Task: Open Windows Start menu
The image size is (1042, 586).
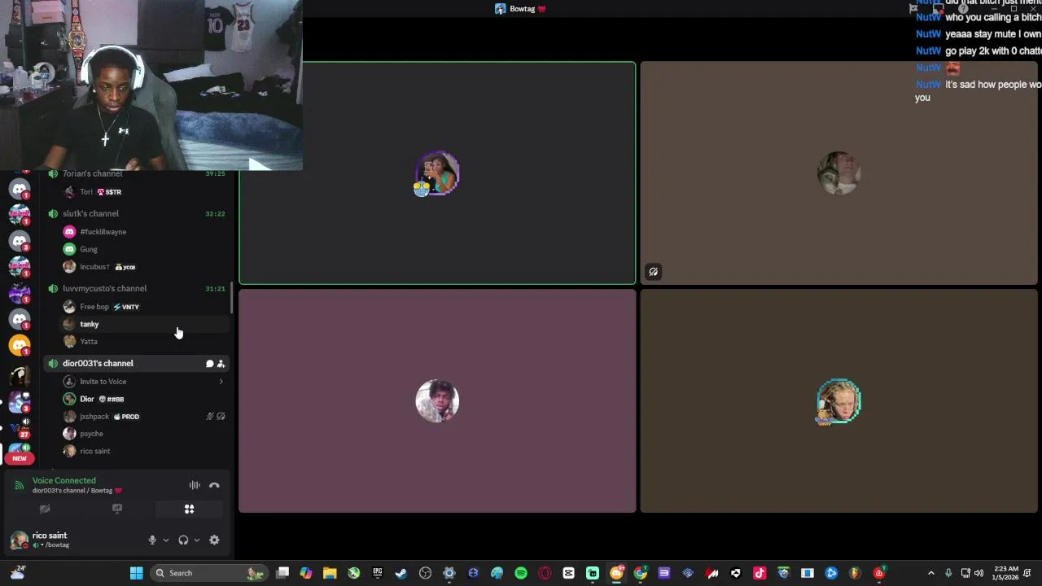Action: click(136, 573)
